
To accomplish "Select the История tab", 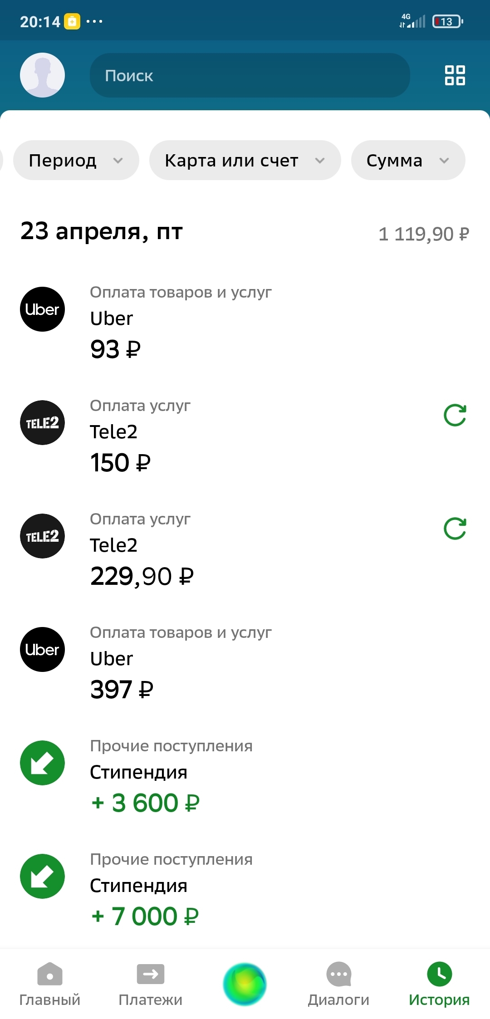I will click(439, 984).
